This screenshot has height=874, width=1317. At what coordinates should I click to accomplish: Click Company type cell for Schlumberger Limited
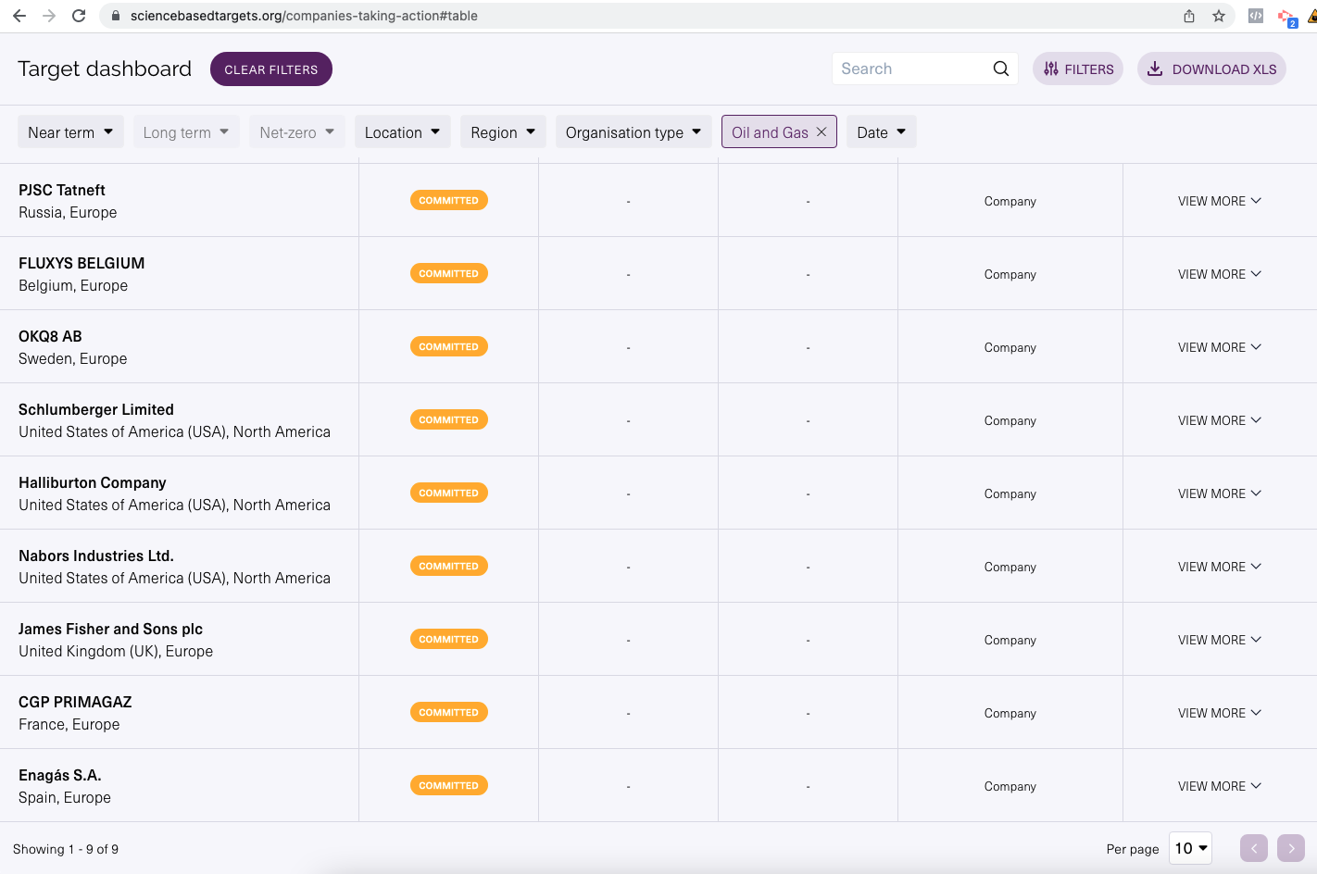click(x=1010, y=420)
